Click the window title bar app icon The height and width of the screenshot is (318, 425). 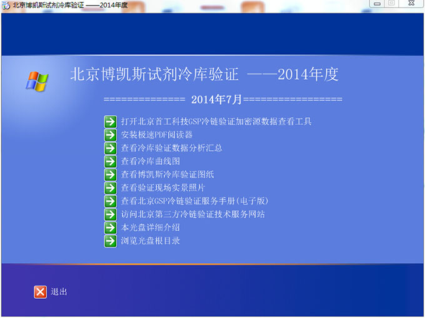click(6, 5)
